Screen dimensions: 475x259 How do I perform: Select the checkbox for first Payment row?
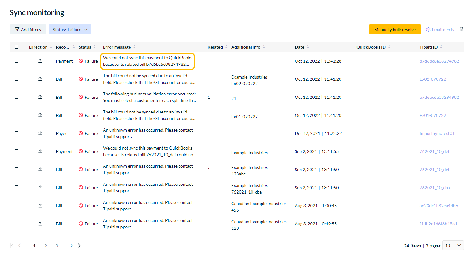(17, 61)
